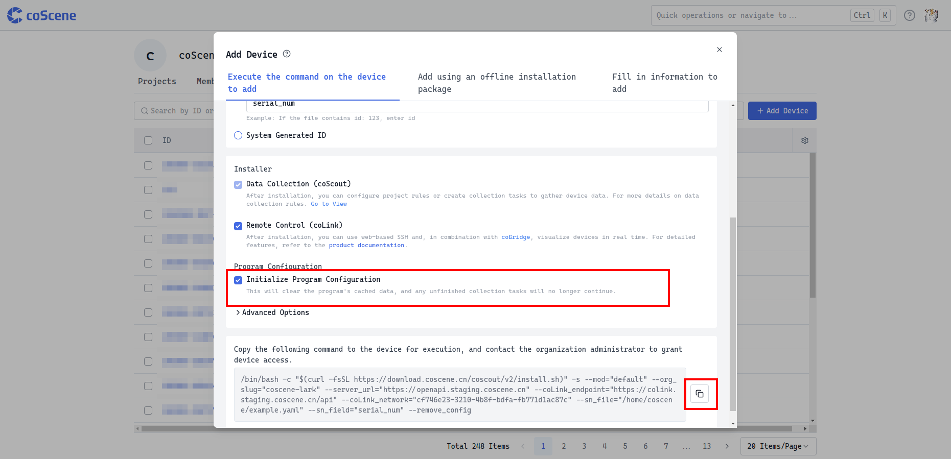This screenshot has width=951, height=459.
Task: Go to next page arrow
Action: (727, 446)
